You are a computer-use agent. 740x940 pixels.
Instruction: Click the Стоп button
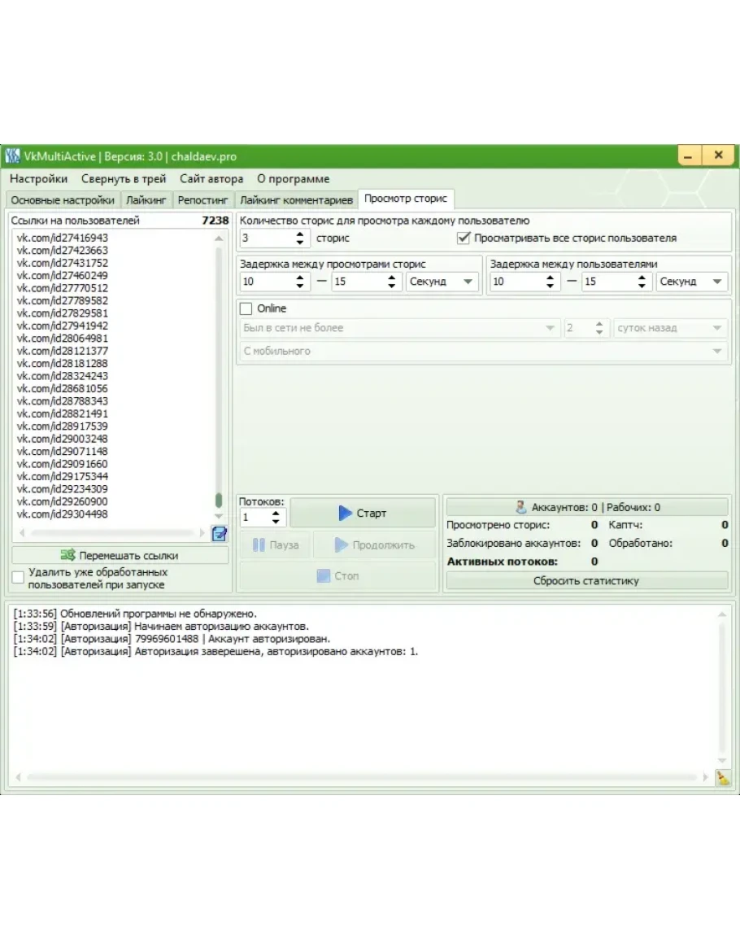337,576
